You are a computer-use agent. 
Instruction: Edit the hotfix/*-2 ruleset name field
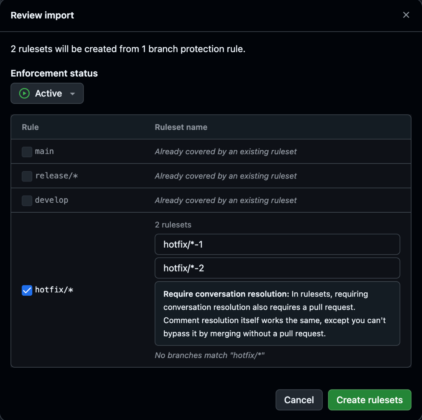pos(277,268)
